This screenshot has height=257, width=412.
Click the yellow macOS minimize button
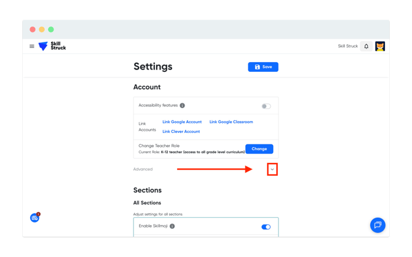coord(42,30)
